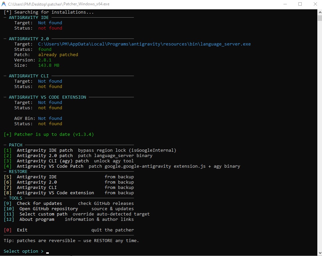
Task: Click the 'quit the patcher' description
Action: [113, 230]
